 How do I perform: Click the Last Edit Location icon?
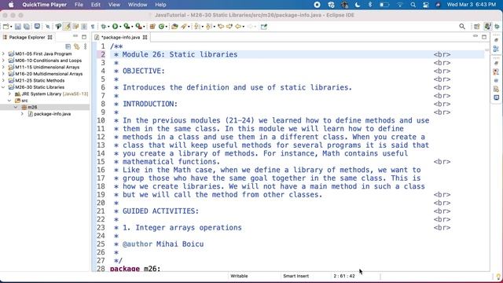pyautogui.click(x=221, y=27)
